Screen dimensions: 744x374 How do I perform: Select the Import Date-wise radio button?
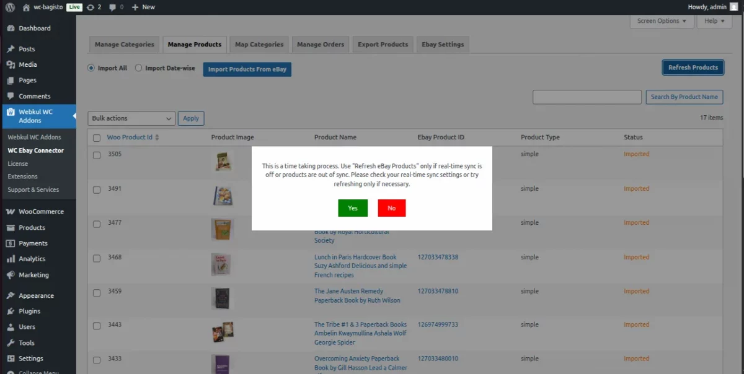click(138, 68)
